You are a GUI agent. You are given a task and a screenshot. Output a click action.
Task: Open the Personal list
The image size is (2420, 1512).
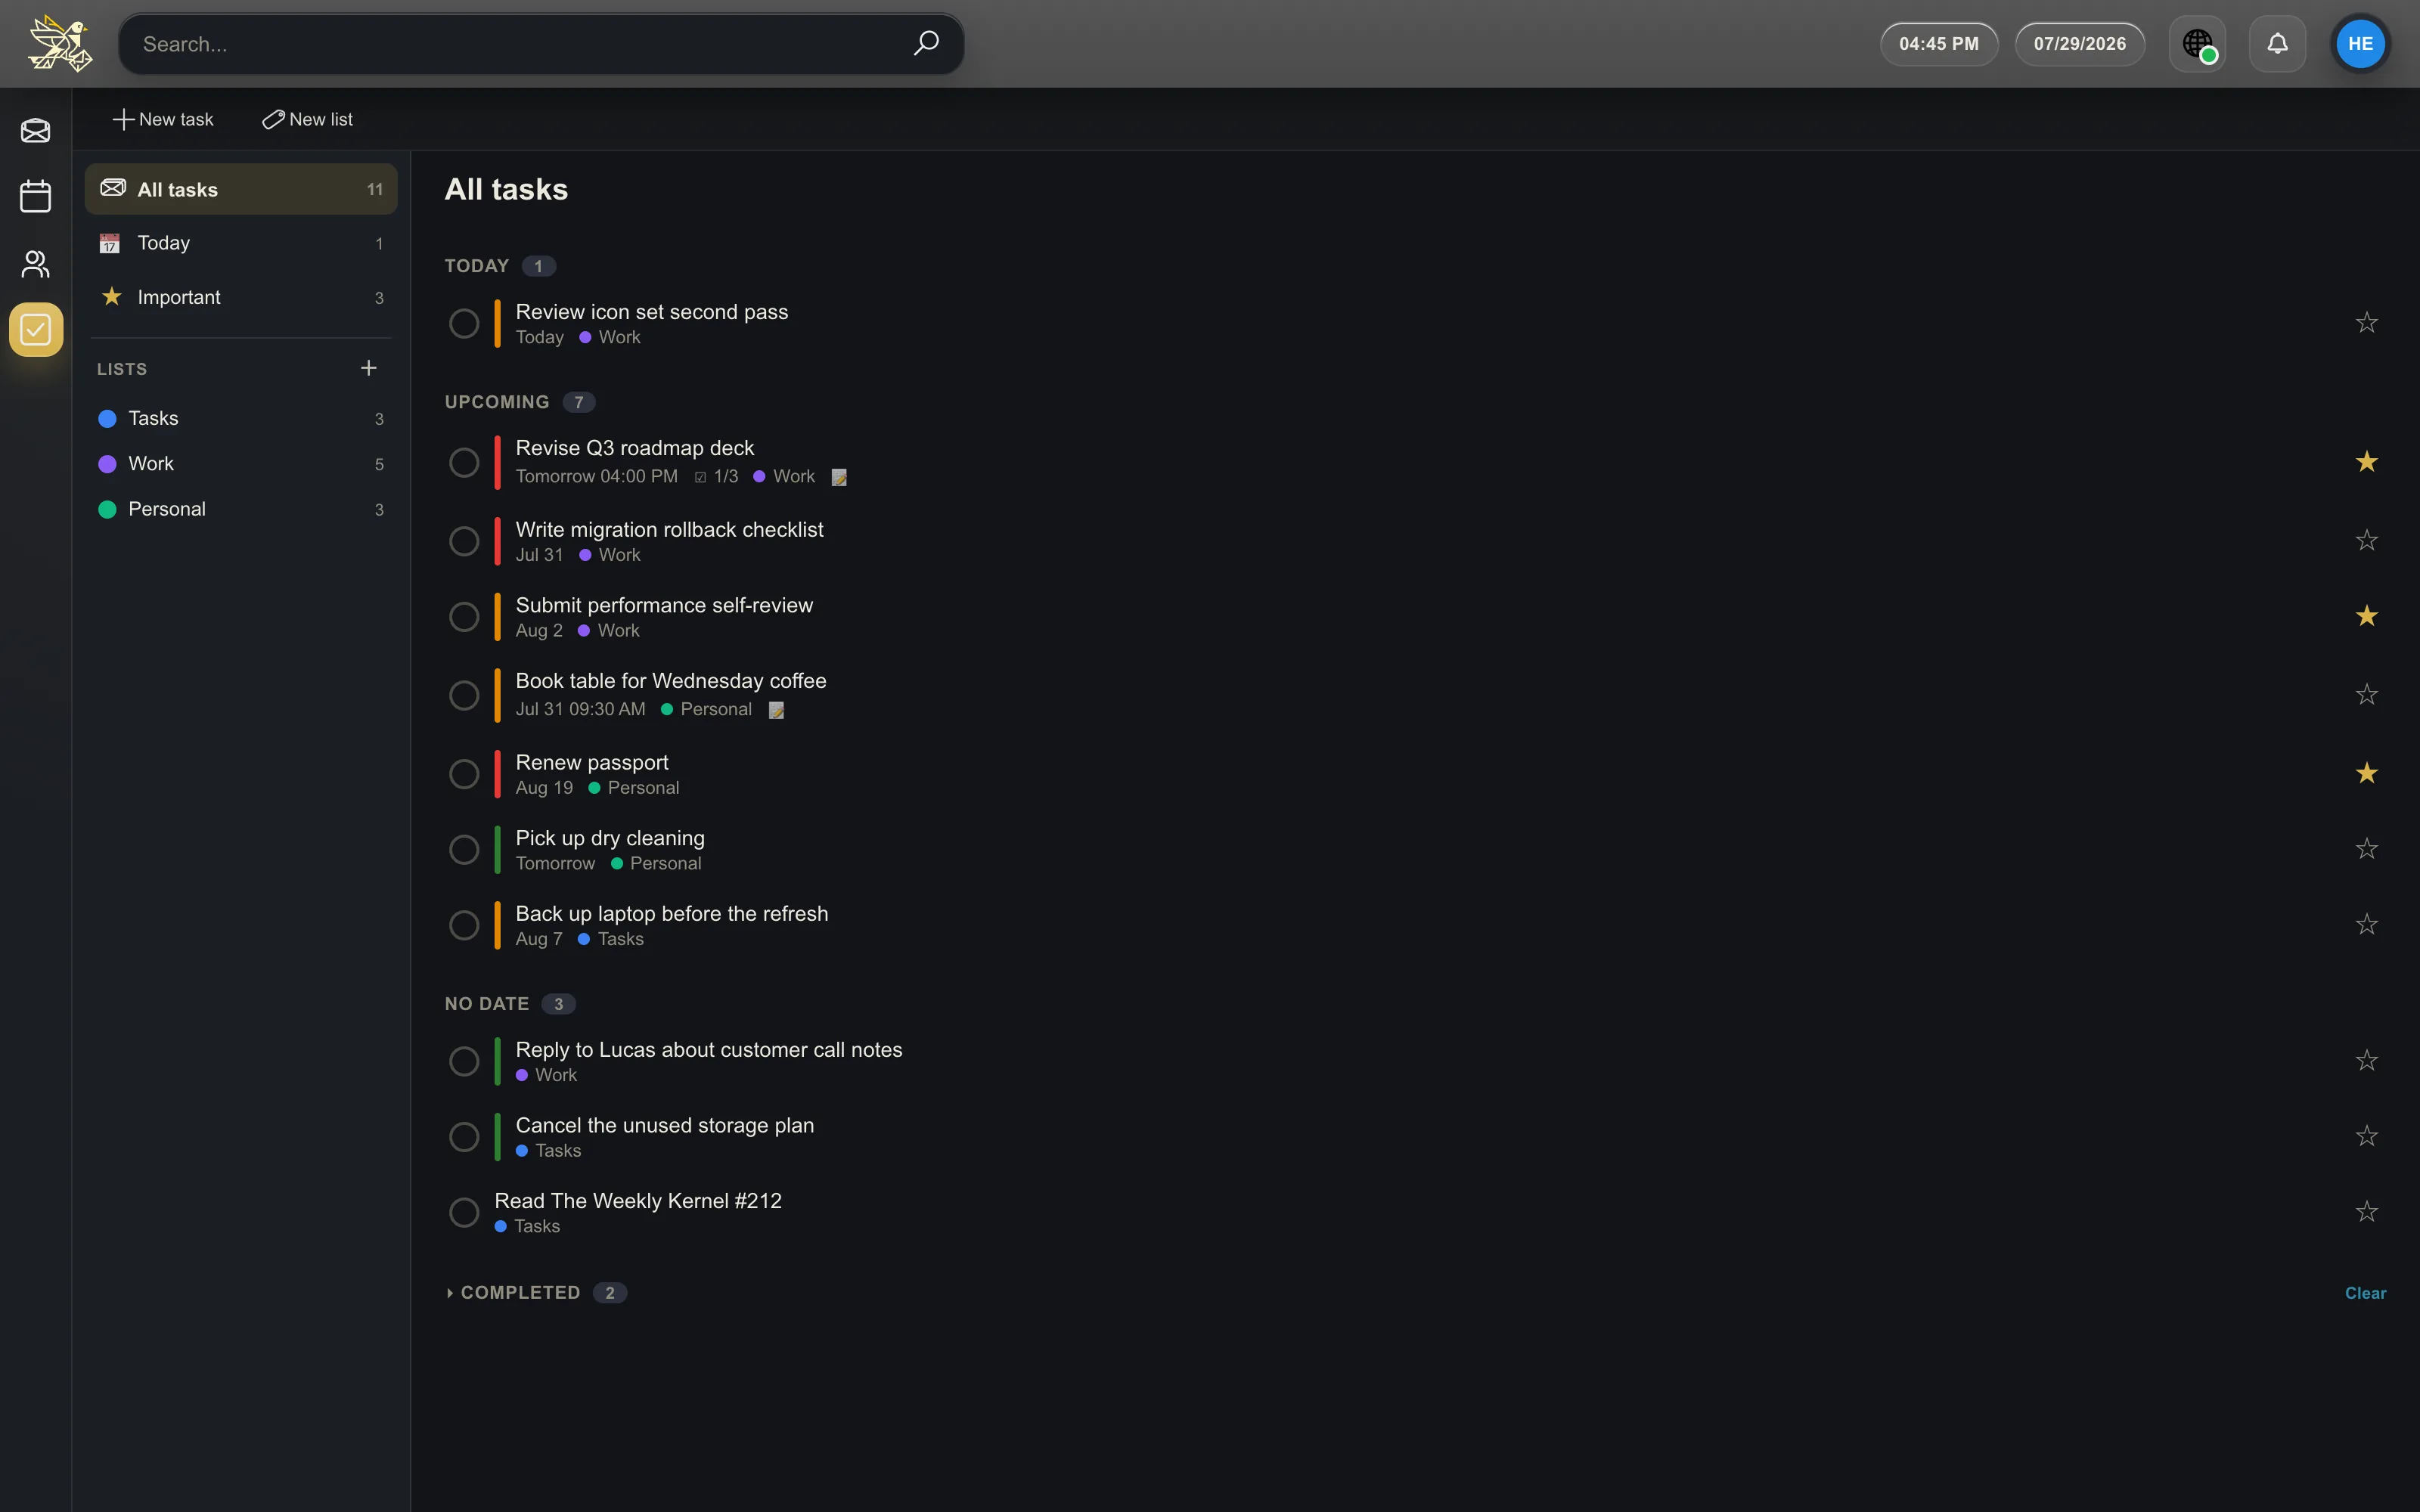click(x=241, y=509)
